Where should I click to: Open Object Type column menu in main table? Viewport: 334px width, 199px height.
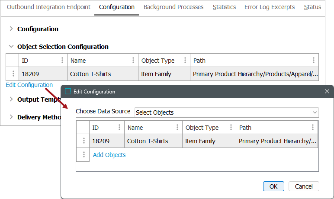tap(185, 61)
